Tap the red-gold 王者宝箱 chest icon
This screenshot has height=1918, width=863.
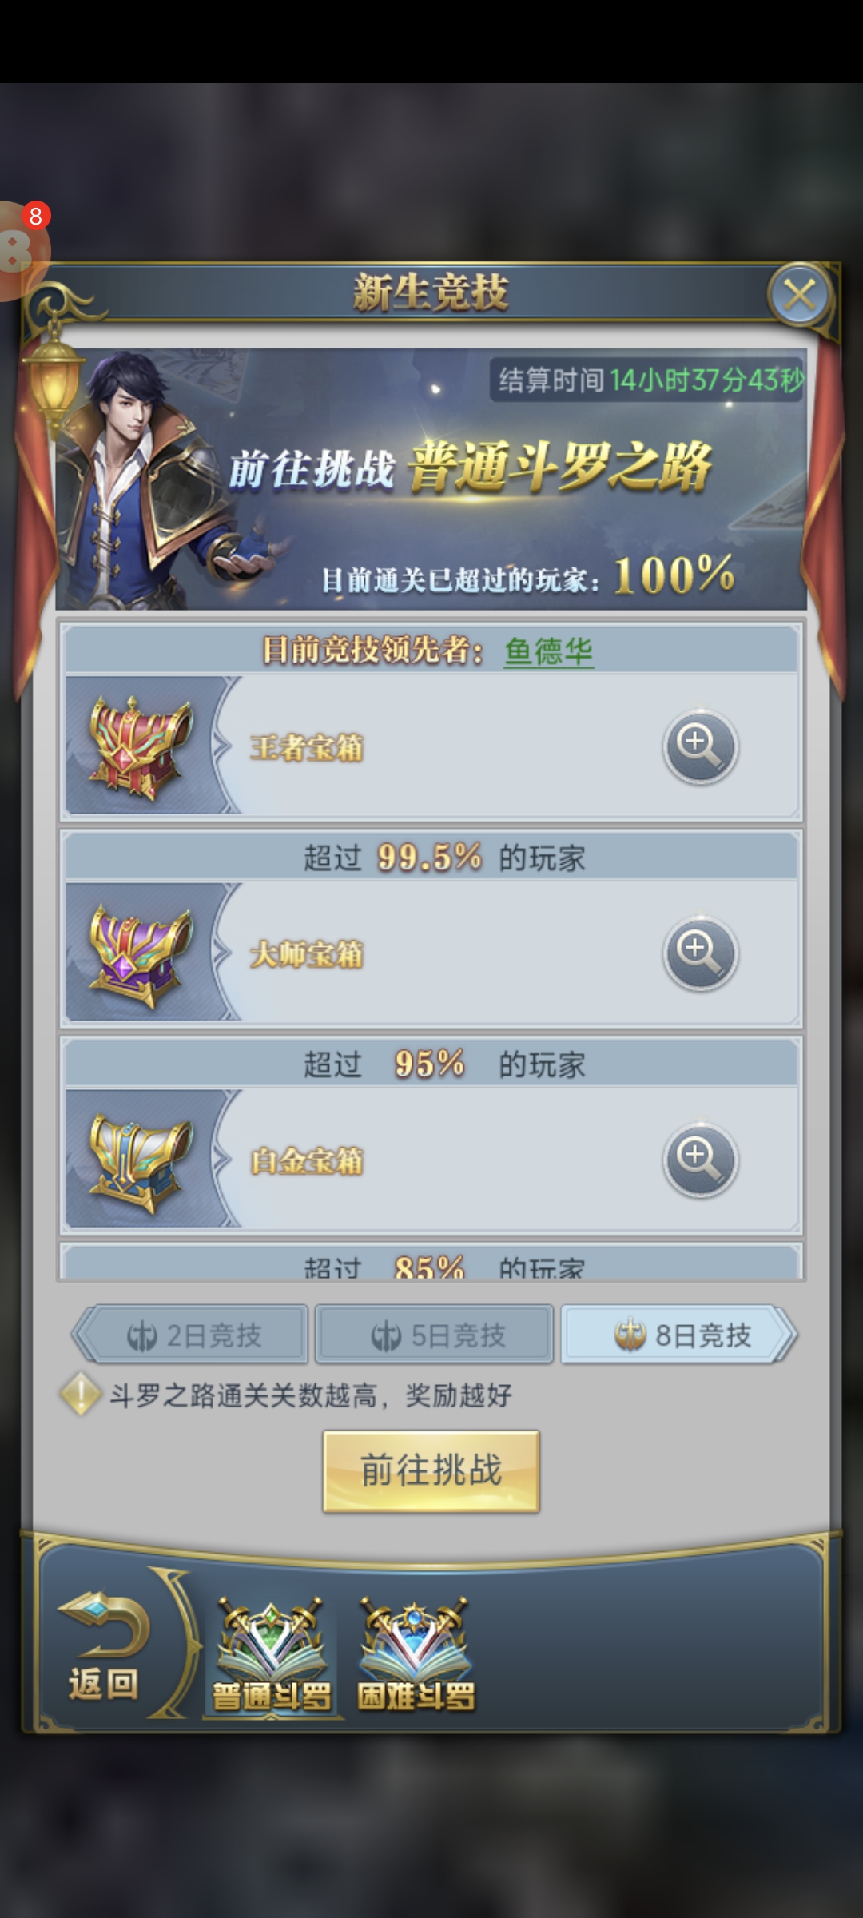click(x=141, y=746)
